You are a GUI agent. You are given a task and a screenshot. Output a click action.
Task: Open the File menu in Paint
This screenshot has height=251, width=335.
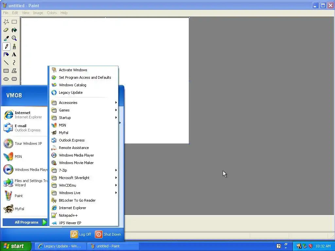tap(6, 13)
